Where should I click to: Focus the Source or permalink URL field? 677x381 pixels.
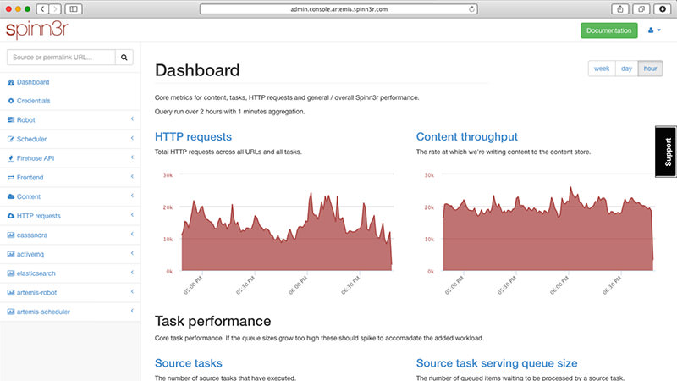[x=60, y=58]
